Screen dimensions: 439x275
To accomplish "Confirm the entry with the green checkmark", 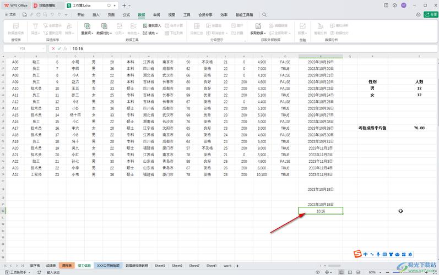I will click(59, 48).
